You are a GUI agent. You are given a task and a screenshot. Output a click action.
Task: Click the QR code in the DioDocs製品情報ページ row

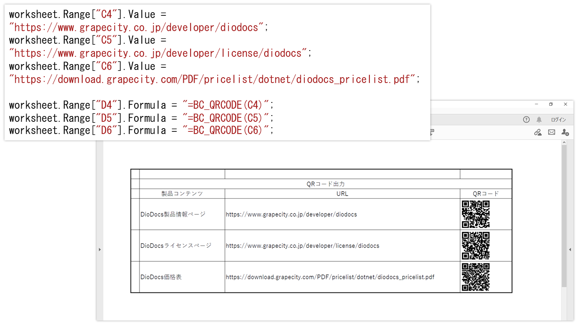(475, 214)
